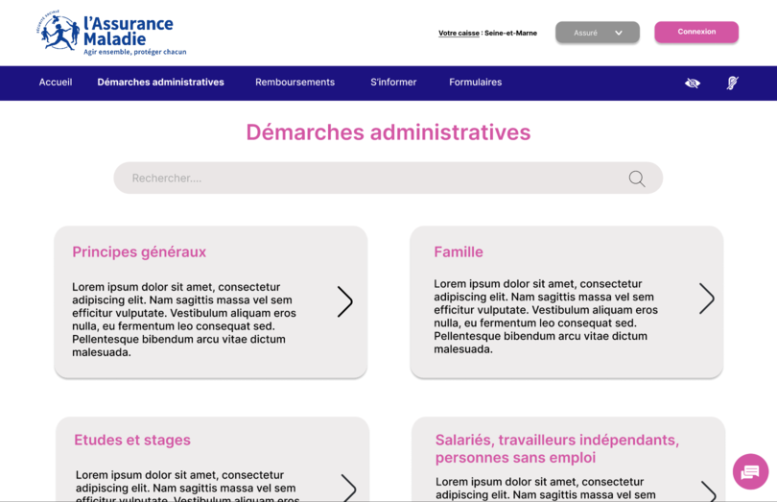This screenshot has height=502, width=777.
Task: Click the Seine-et-Marne caisse text
Action: (510, 34)
